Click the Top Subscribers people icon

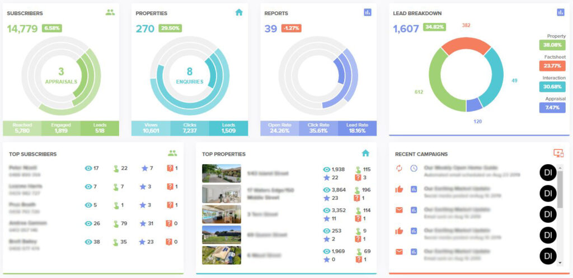172,154
